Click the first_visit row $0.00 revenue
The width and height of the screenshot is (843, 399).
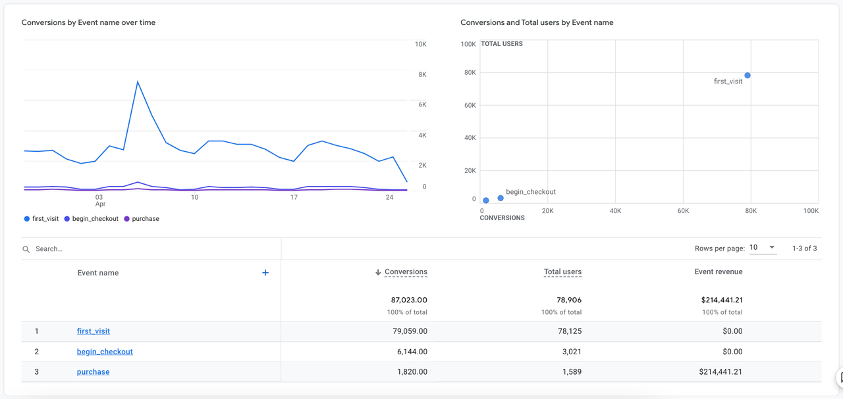732,331
